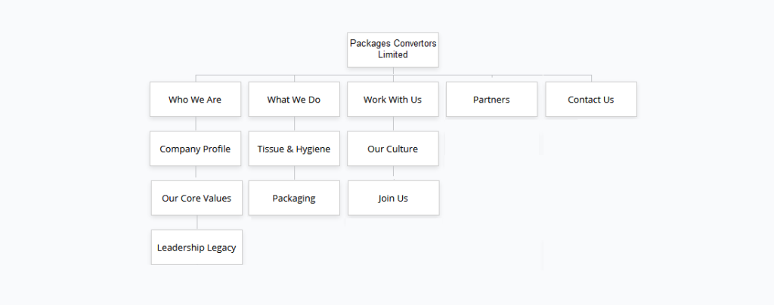Select Join Us under Work With Us
The image size is (774, 305).
coord(393,198)
